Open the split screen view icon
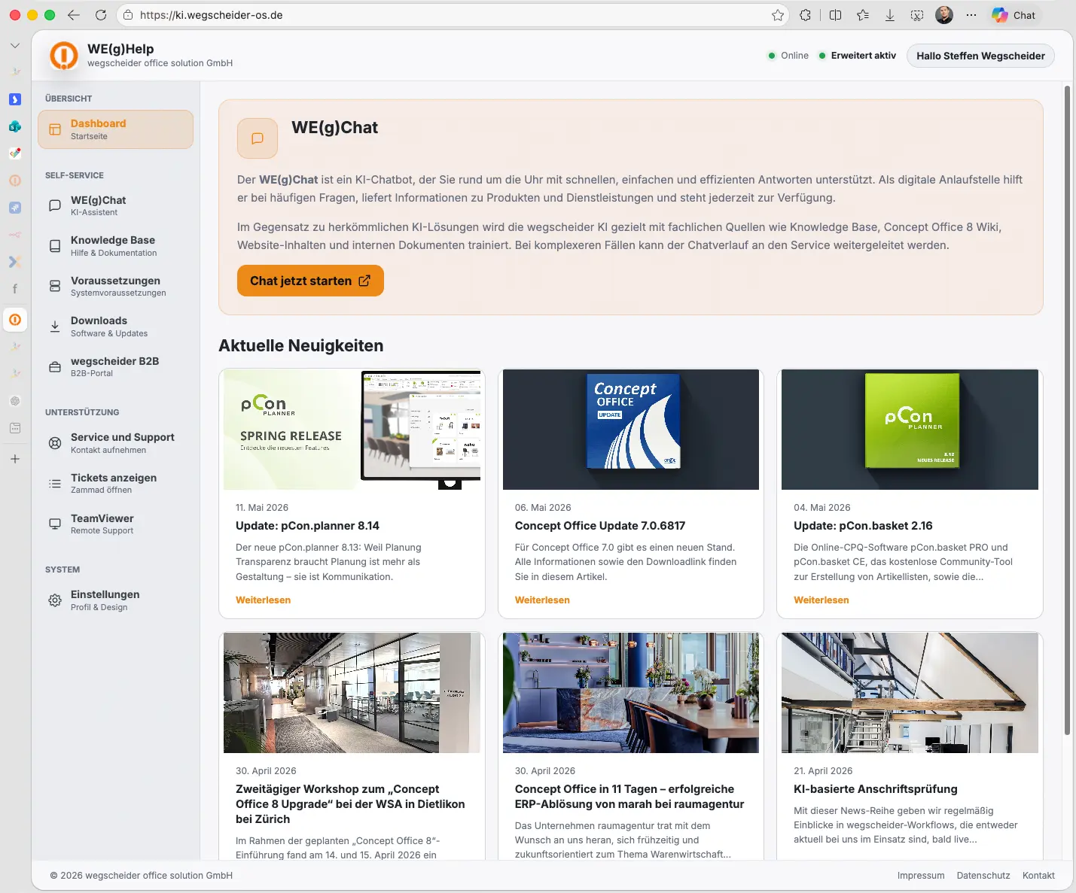This screenshot has width=1076, height=893. pos(835,15)
